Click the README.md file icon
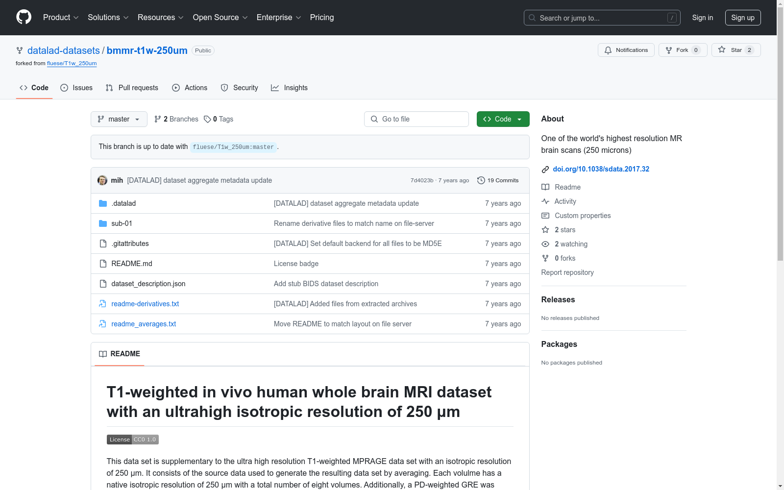Image resolution: width=784 pixels, height=490 pixels. coord(103,264)
